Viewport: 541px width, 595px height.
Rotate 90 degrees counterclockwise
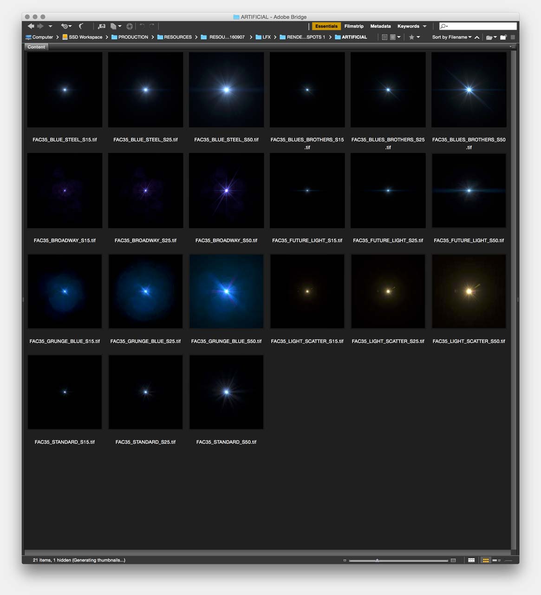pos(142,26)
